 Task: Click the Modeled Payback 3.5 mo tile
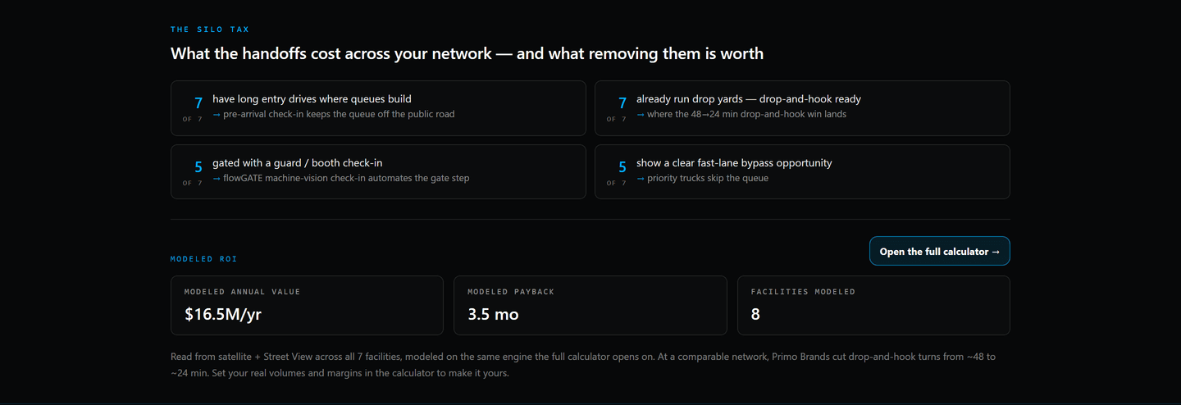point(590,306)
